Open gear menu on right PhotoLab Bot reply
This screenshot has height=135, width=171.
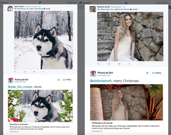tap(147, 73)
